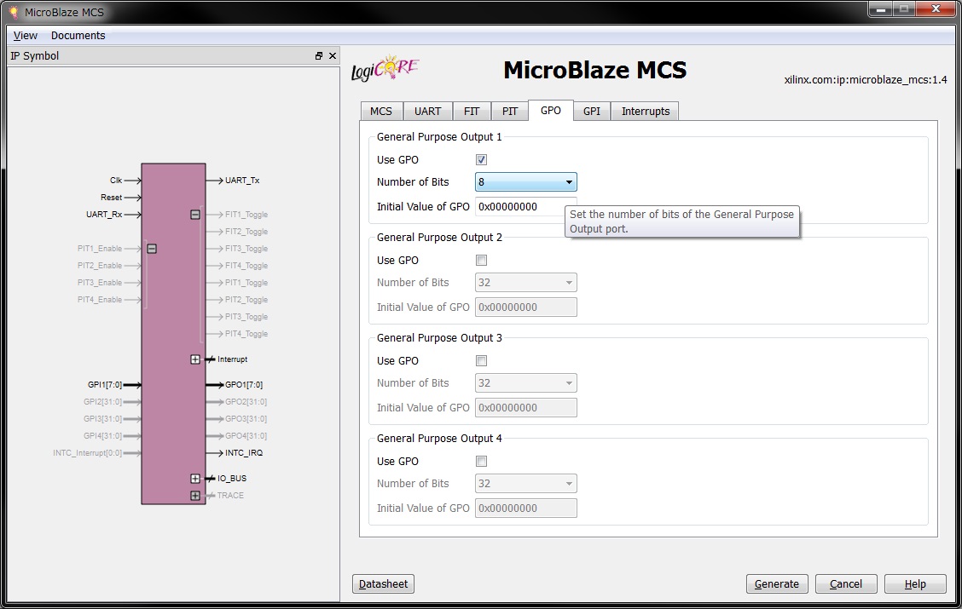Viewport: 962px width, 609px height.
Task: Expand the Interrupt port group on the block diagram
Action: [195, 359]
